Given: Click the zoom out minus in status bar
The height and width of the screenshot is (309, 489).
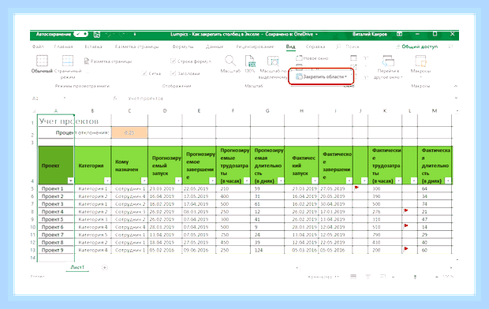Looking at the screenshot, I should 394,277.
